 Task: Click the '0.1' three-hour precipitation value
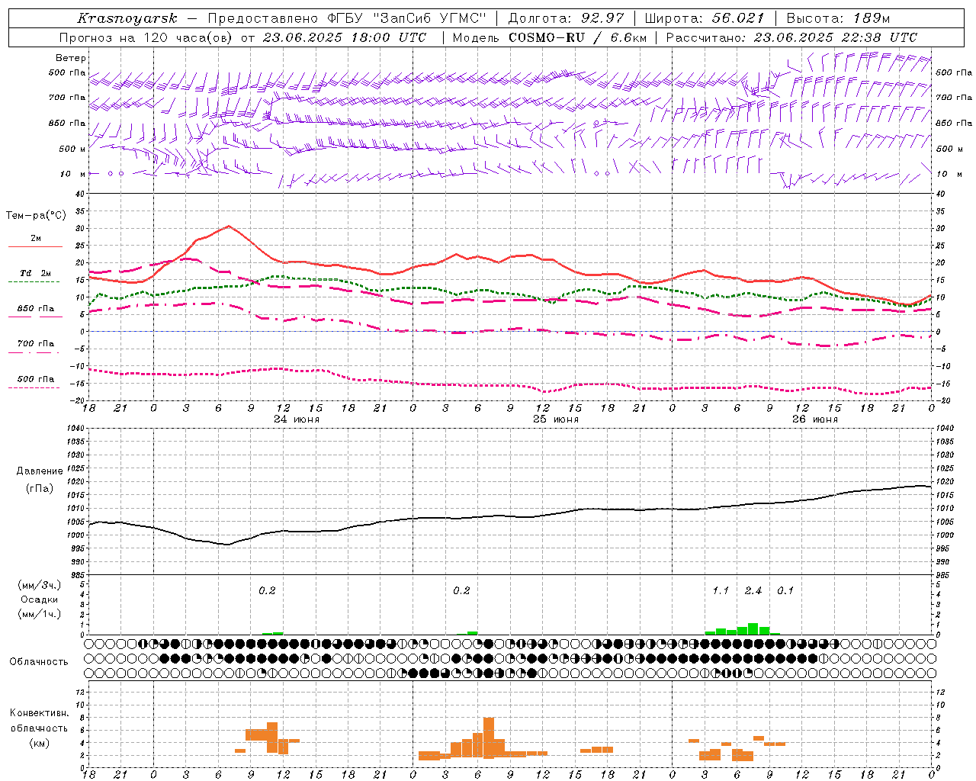tap(785, 591)
